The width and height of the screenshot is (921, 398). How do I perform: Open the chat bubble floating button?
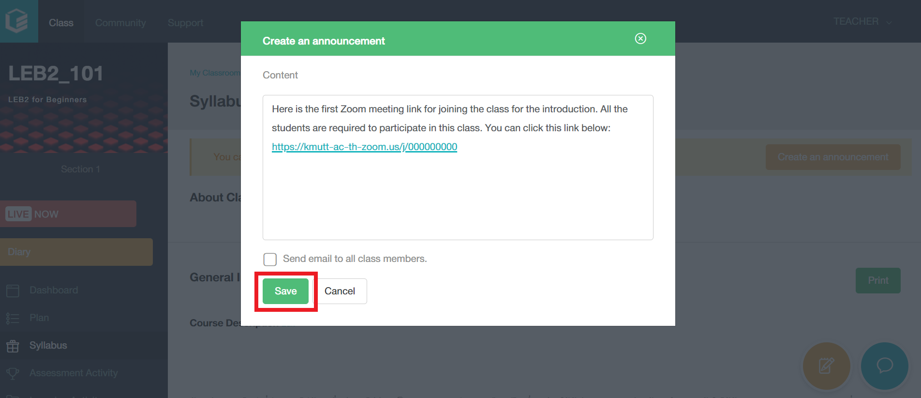pyautogui.click(x=884, y=366)
